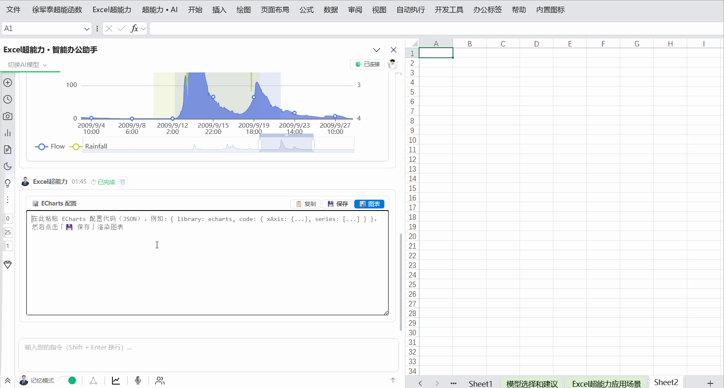Switch to the 插入 ribbon tab
This screenshot has height=388, width=724.
coord(219,10)
